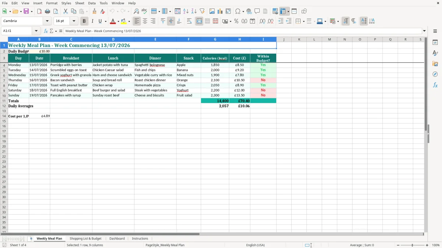The image size is (442, 248).
Task: Open the Format menu
Action: pyautogui.click(x=52, y=3)
